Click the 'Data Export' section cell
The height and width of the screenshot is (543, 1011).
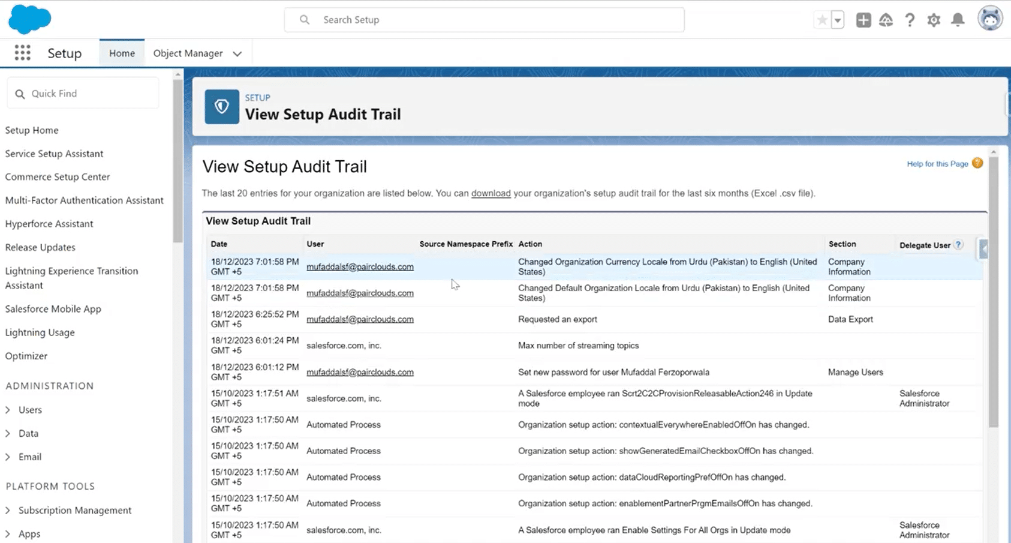(x=850, y=319)
